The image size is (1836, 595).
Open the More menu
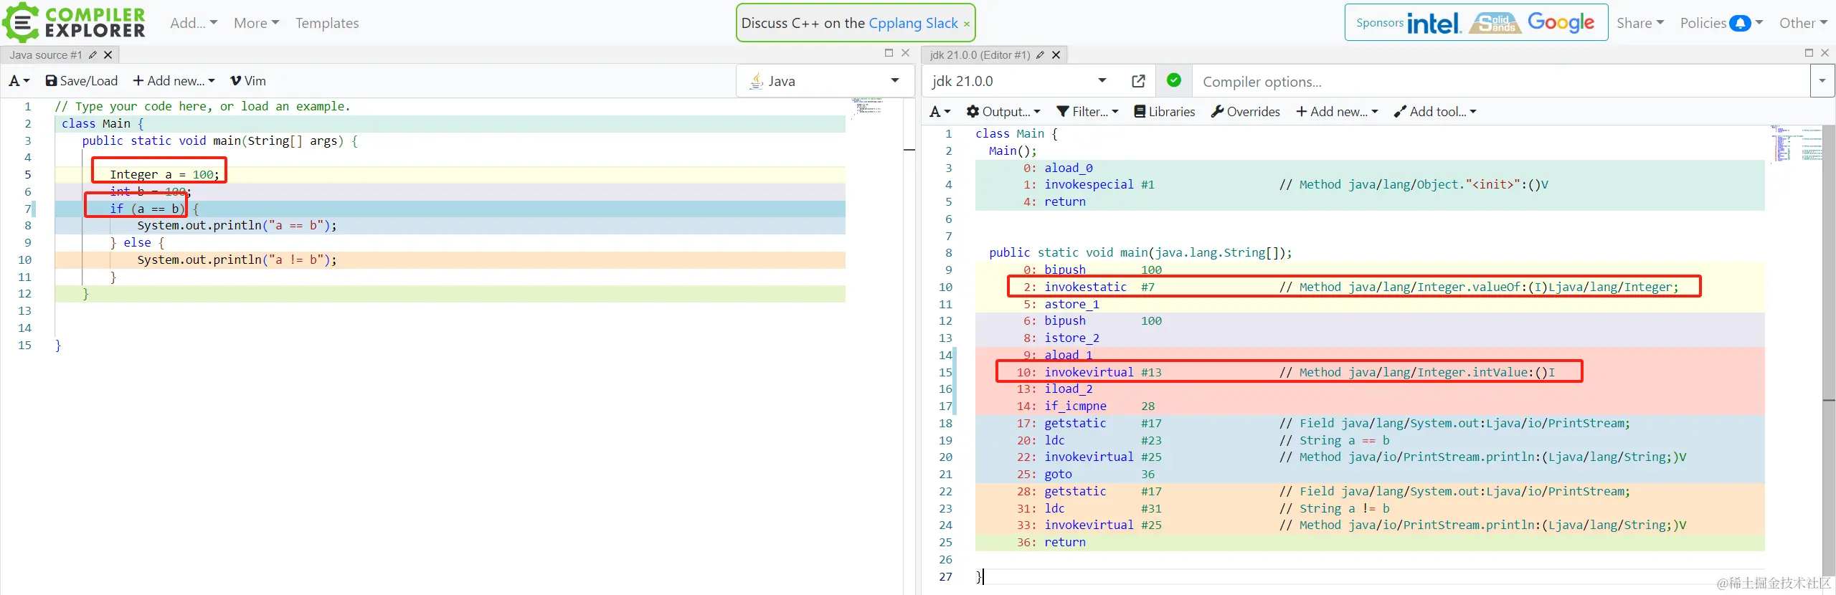pyautogui.click(x=256, y=23)
